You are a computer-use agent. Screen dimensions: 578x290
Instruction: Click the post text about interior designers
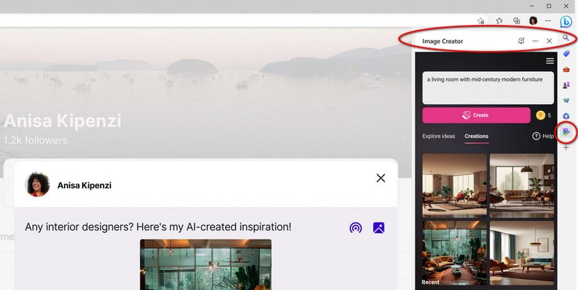pyautogui.click(x=158, y=227)
